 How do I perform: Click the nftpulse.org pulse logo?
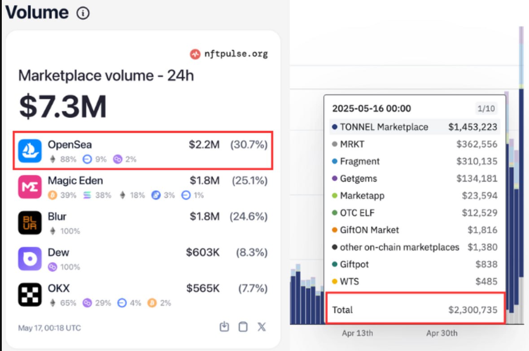[x=195, y=54]
